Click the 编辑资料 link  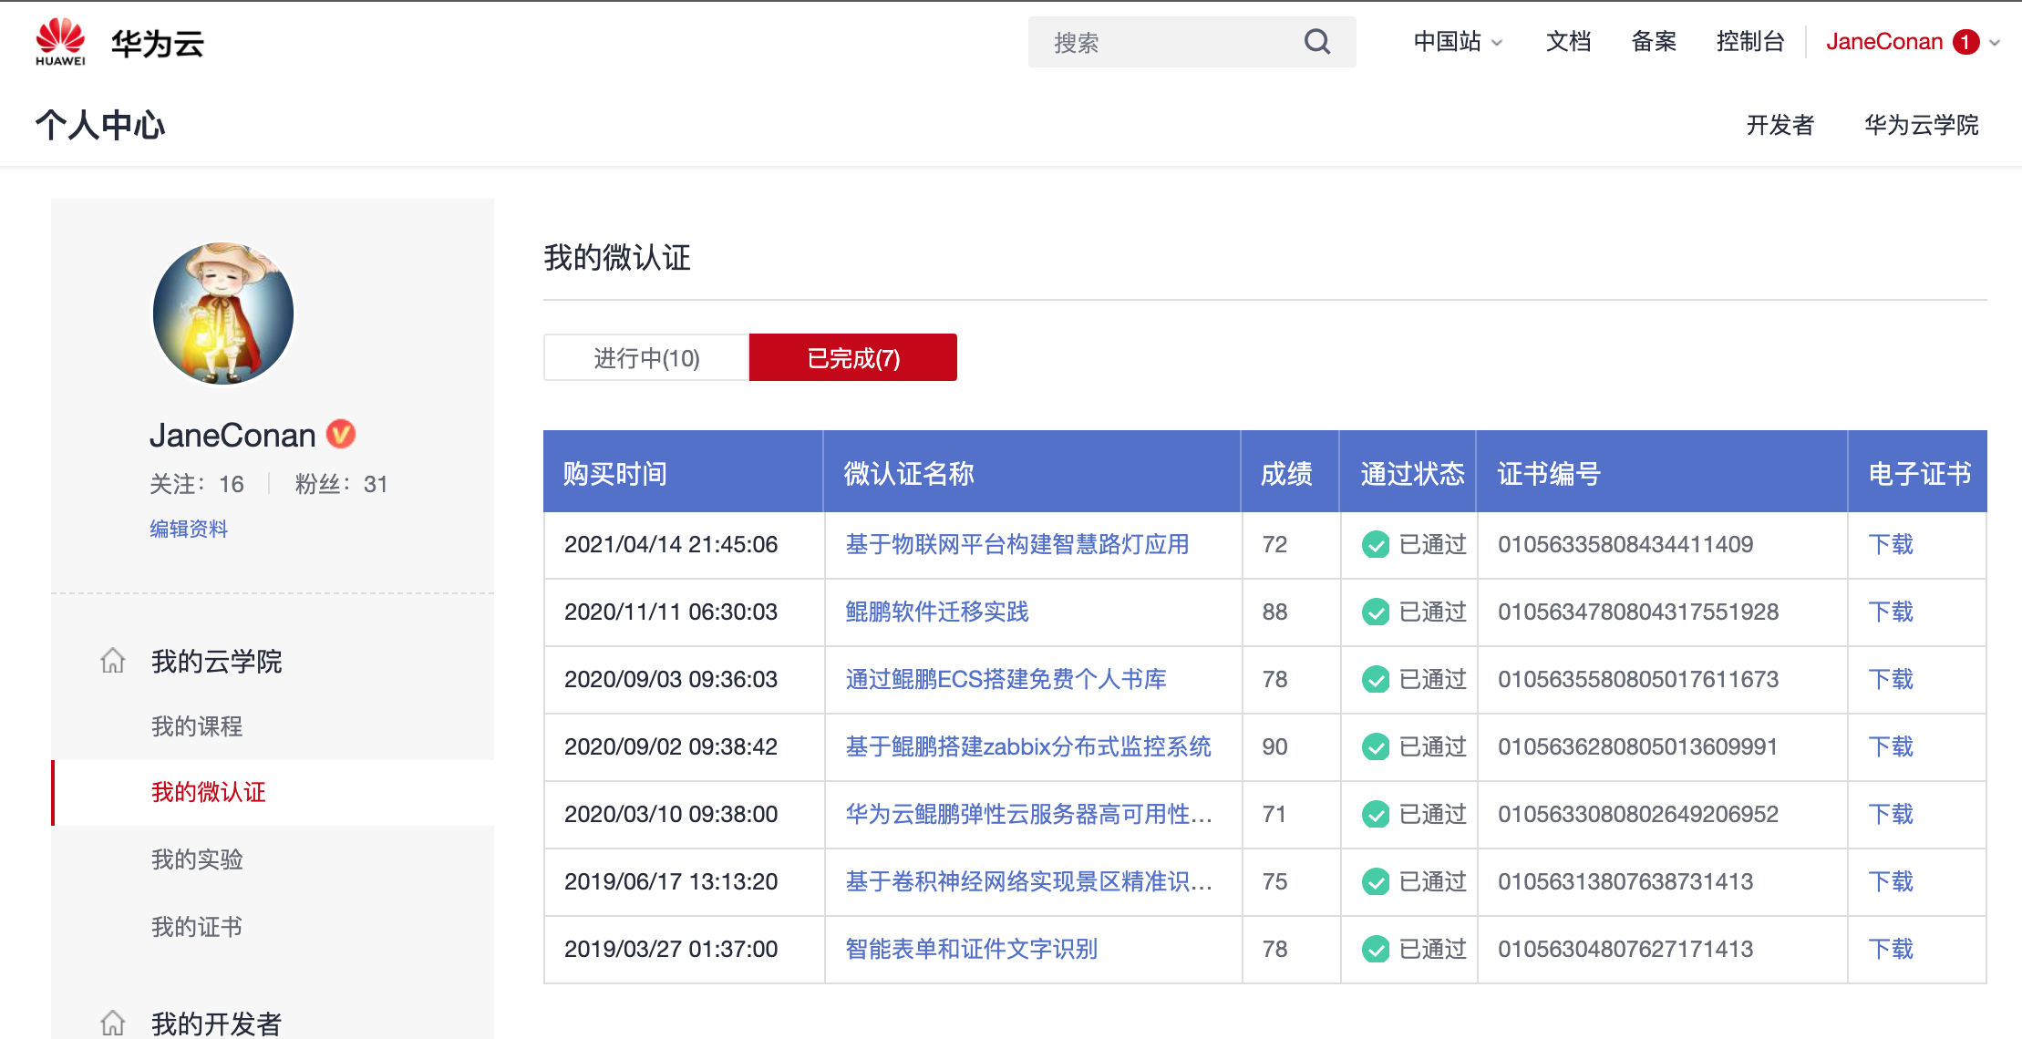point(189,529)
